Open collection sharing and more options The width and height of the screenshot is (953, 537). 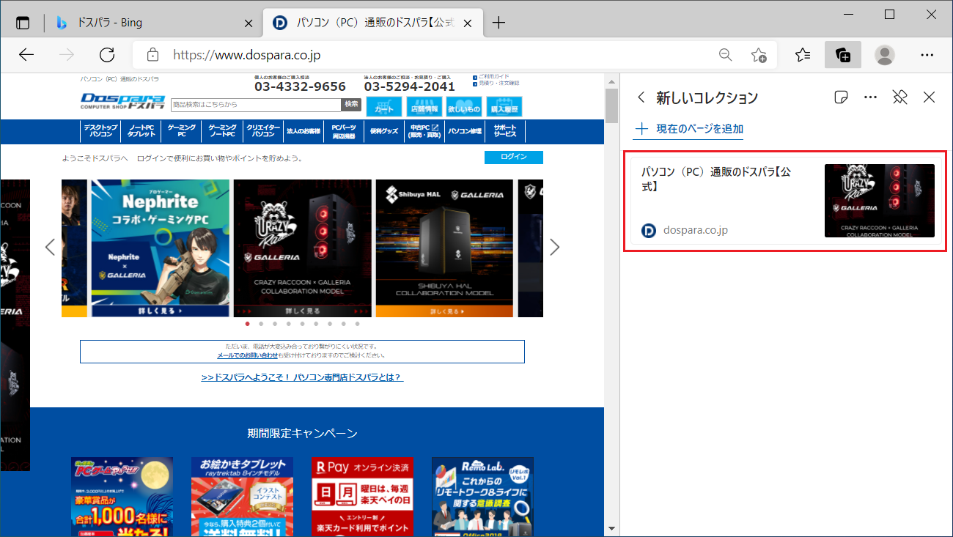coord(871,97)
